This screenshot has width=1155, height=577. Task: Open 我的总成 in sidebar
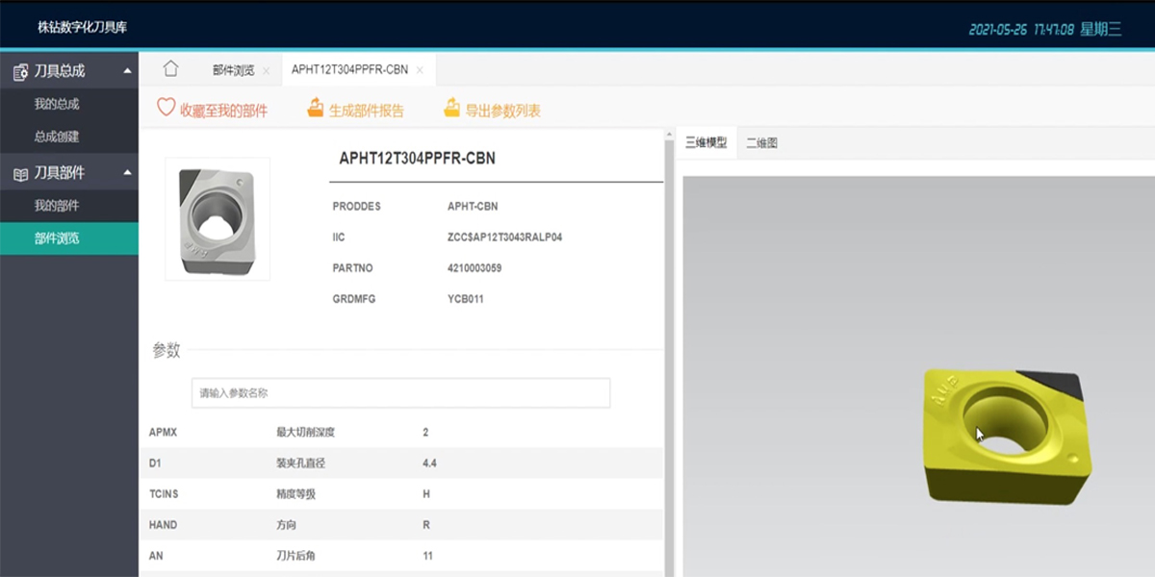click(57, 104)
